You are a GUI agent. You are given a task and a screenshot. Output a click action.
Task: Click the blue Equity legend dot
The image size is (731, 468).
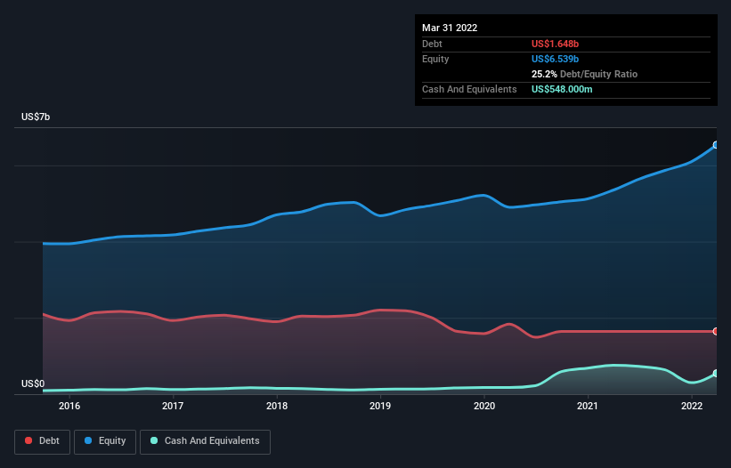(88, 440)
